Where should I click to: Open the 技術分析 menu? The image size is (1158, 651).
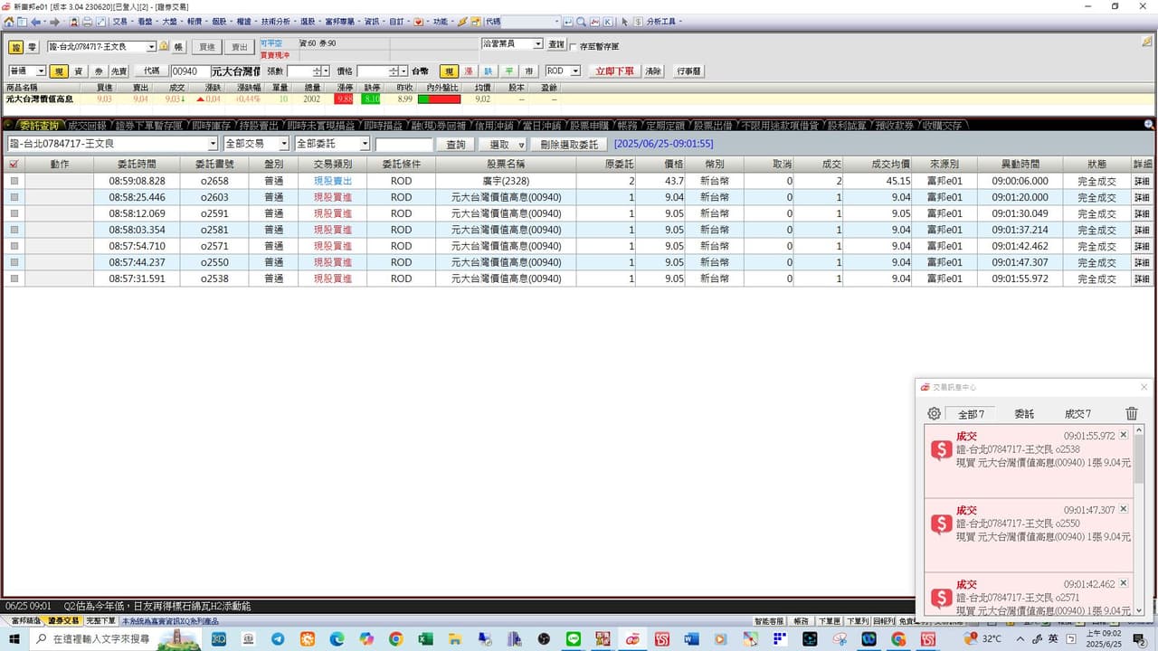point(278,22)
